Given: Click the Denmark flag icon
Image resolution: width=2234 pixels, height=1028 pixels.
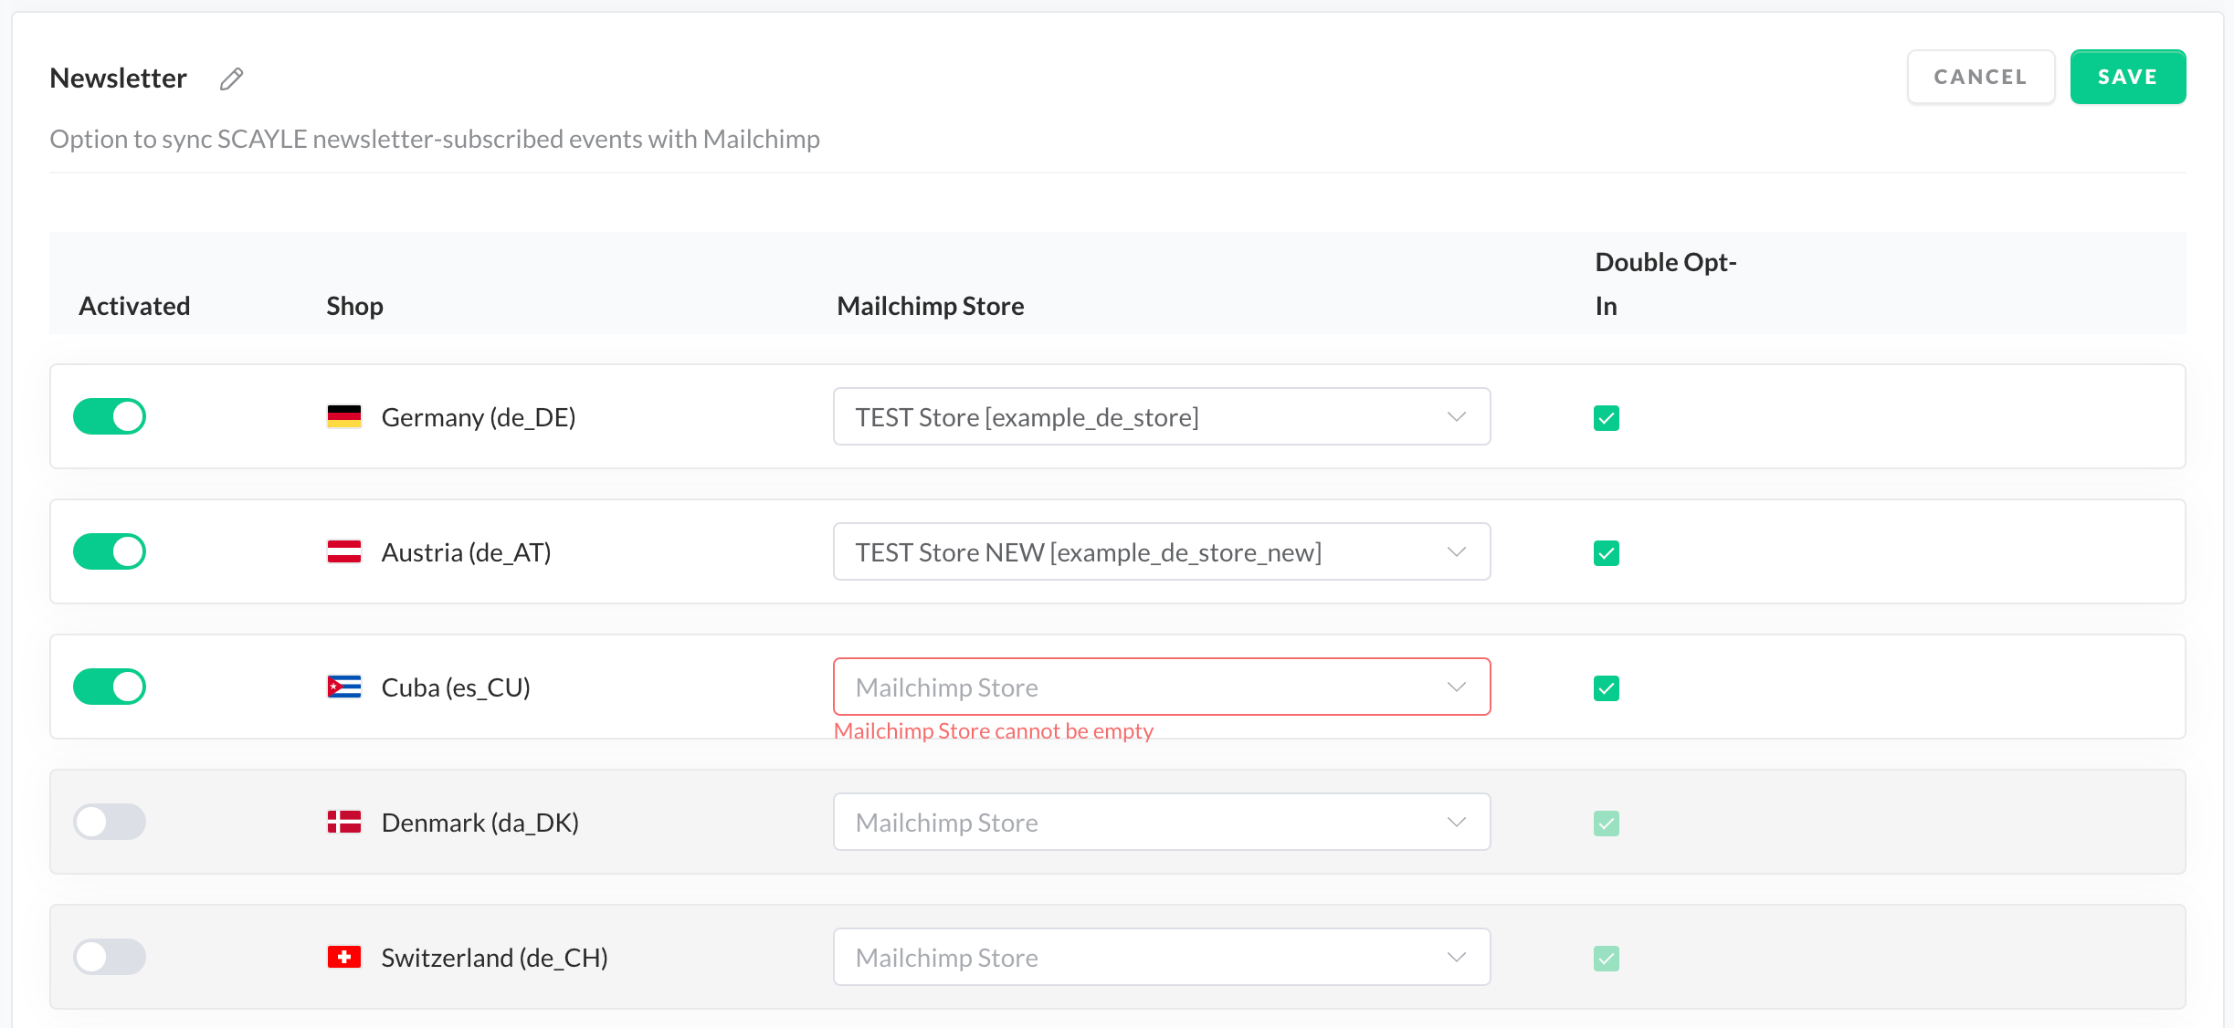Looking at the screenshot, I should pos(344,822).
